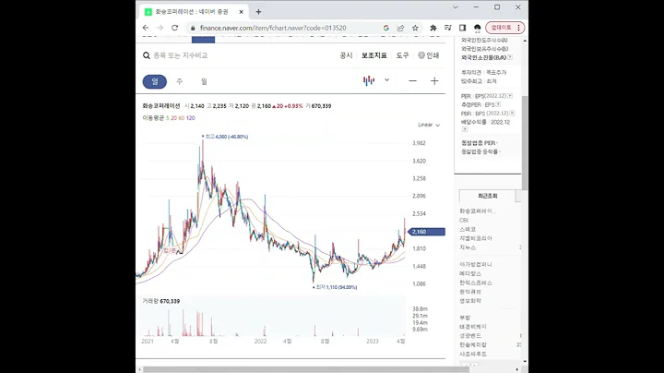Image resolution: width=664 pixels, height=373 pixels.
Task: Open 지누스 in the recently viewed list
Action: pos(468,247)
